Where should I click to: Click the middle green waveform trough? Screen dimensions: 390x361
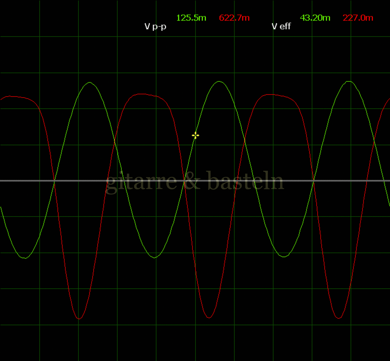coord(155,258)
